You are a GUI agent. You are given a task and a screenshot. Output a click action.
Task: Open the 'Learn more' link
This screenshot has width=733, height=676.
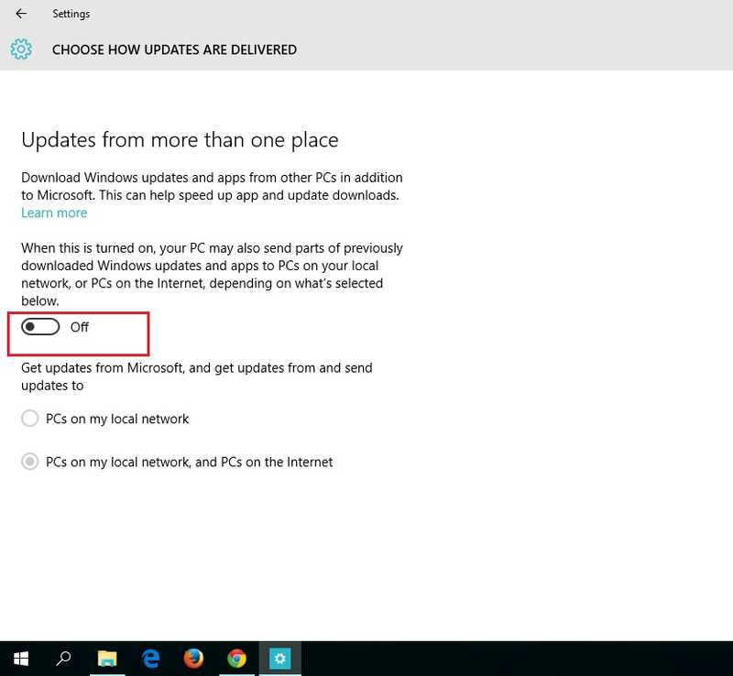54,213
